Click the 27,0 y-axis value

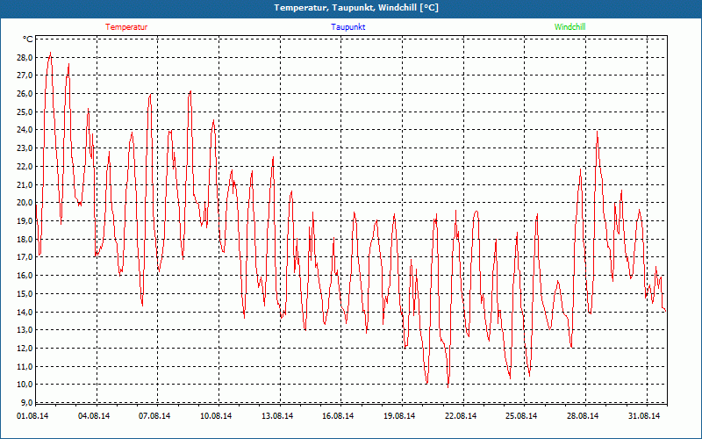pyautogui.click(x=25, y=76)
